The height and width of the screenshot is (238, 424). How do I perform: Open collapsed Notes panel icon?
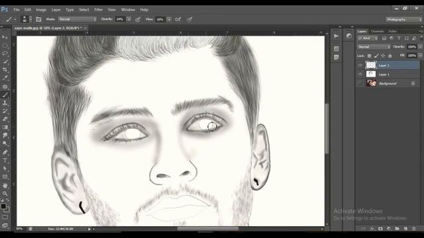336,58
